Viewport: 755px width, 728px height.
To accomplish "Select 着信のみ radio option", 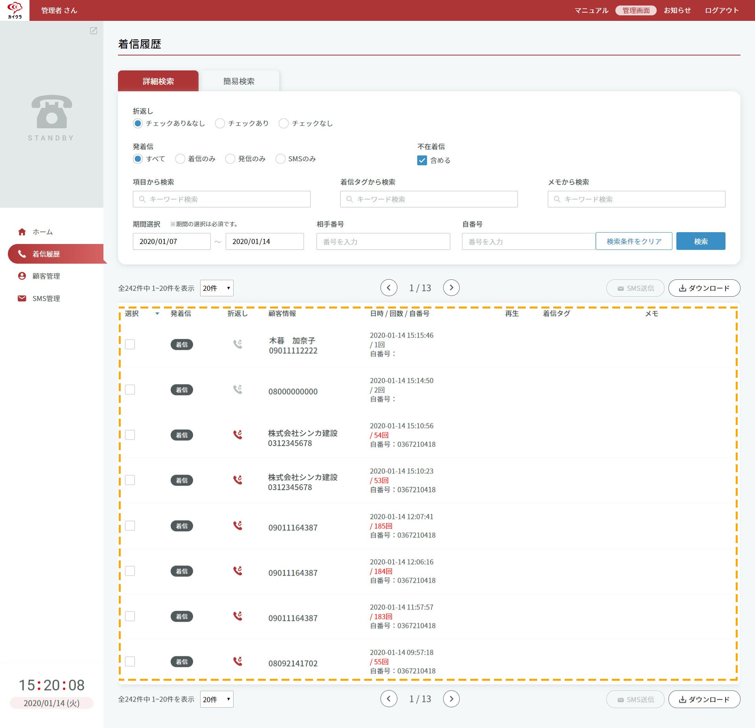I will [x=180, y=159].
